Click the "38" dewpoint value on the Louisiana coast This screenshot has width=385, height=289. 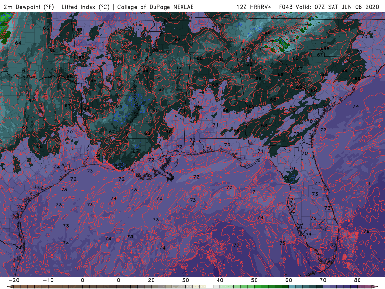click(97, 155)
